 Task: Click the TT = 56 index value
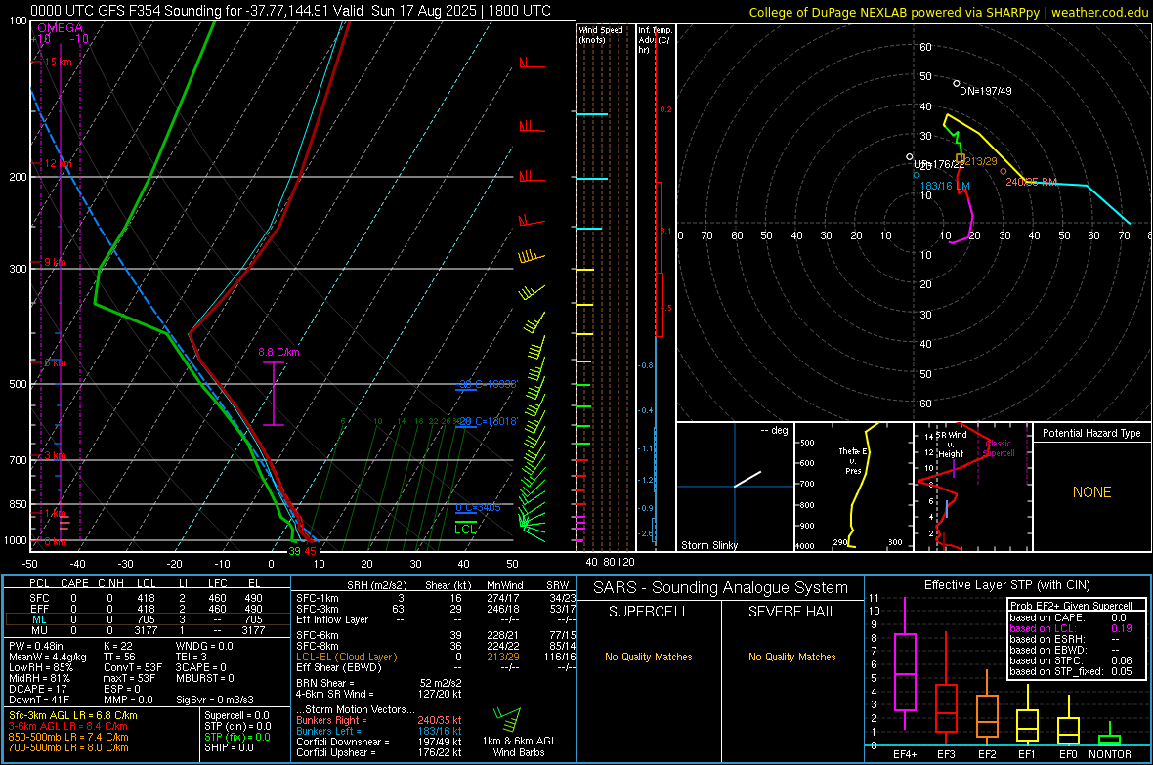(x=120, y=657)
